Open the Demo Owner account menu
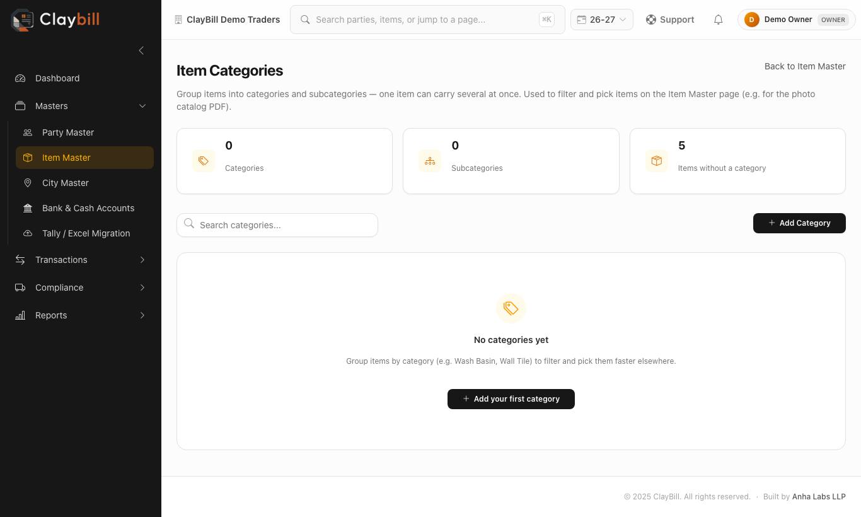 click(797, 20)
